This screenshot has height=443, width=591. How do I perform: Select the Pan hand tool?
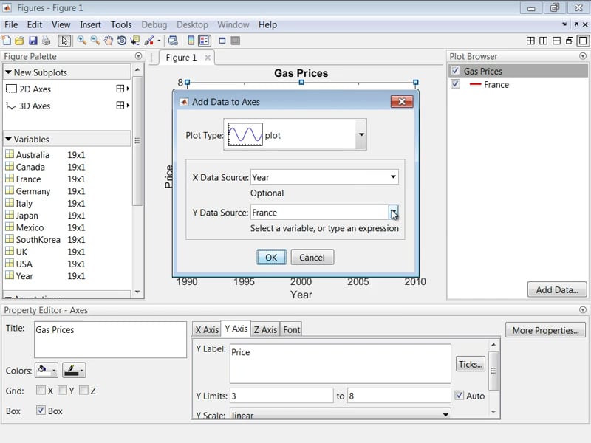pos(109,41)
